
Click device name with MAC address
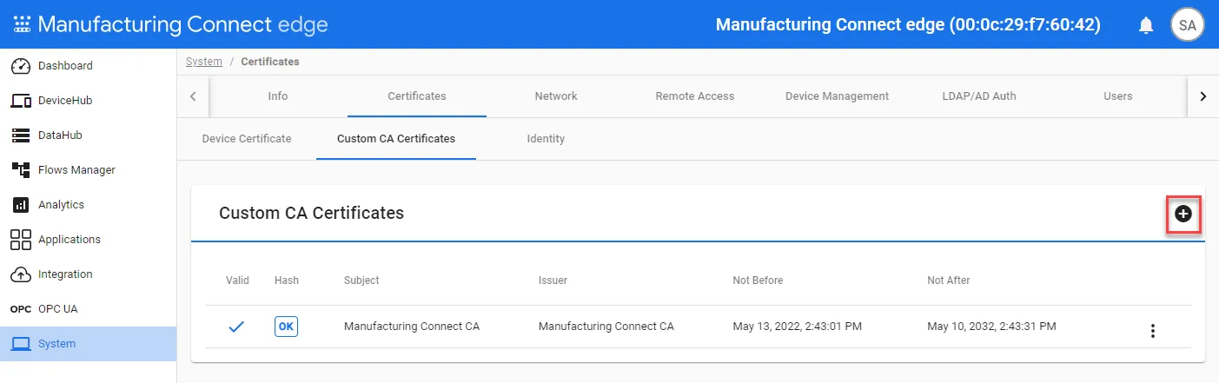coord(908,25)
